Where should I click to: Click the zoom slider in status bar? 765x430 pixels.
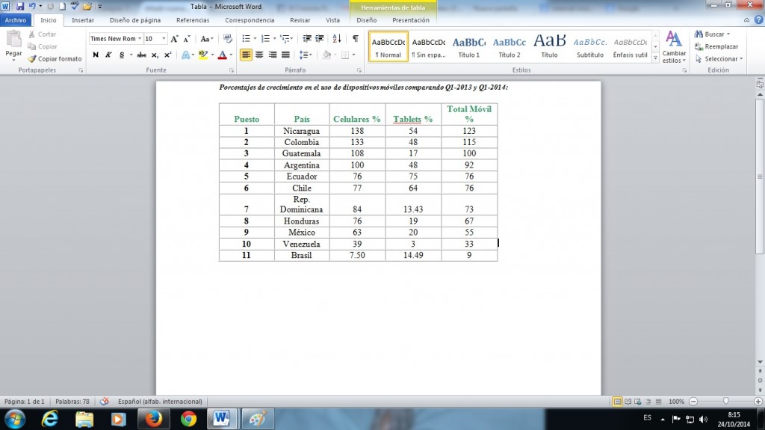tap(725, 402)
